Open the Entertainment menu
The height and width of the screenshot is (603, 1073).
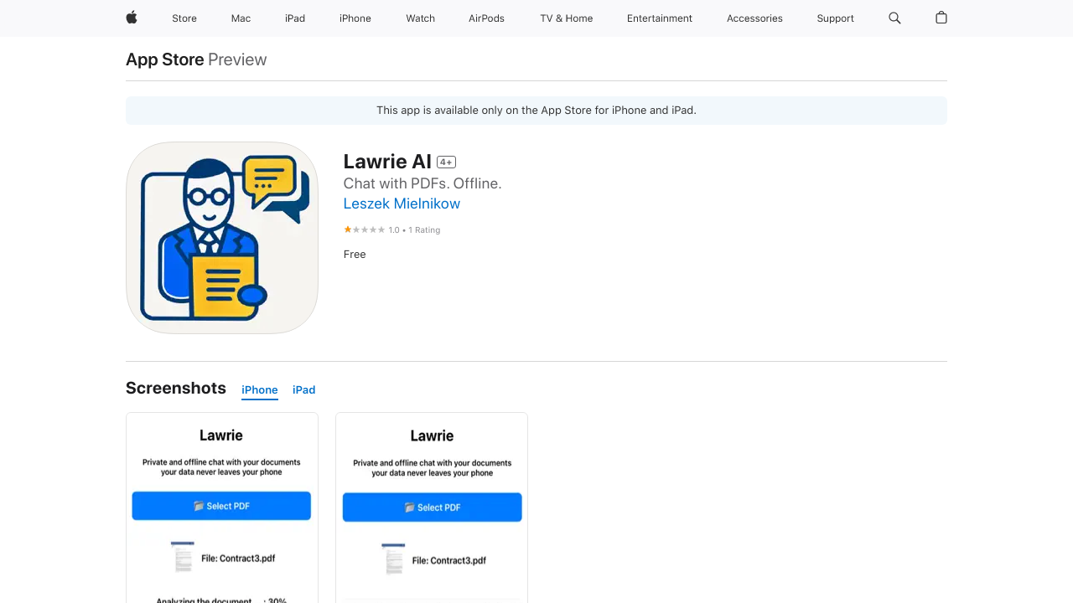(x=660, y=18)
